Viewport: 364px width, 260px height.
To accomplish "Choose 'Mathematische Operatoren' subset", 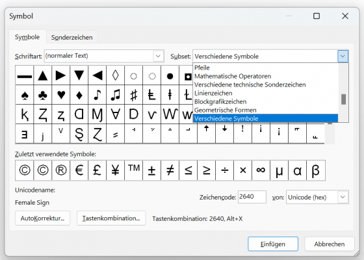I will pos(265,76).
